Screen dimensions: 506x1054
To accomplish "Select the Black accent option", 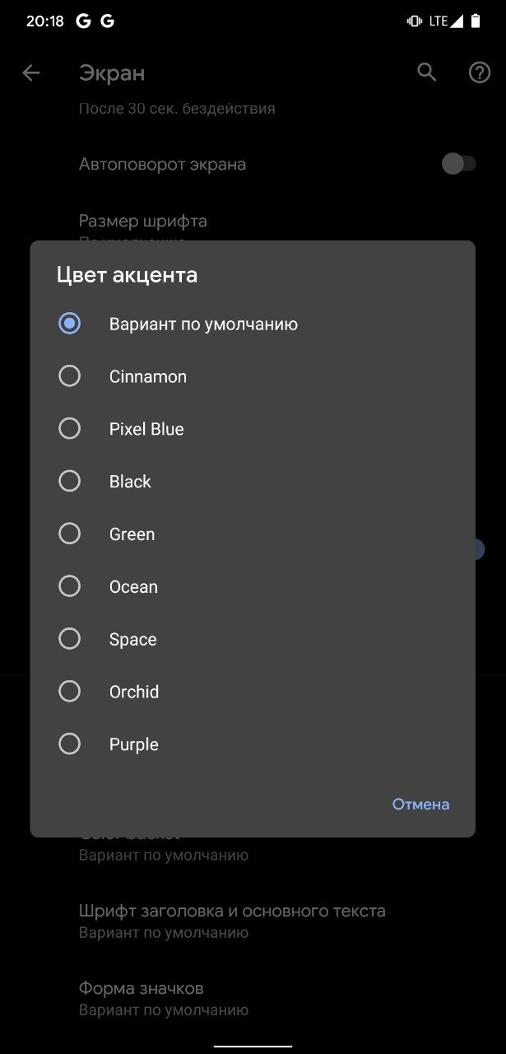I will point(253,482).
